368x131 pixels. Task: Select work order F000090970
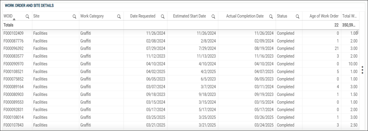pyautogui.click(x=13, y=64)
